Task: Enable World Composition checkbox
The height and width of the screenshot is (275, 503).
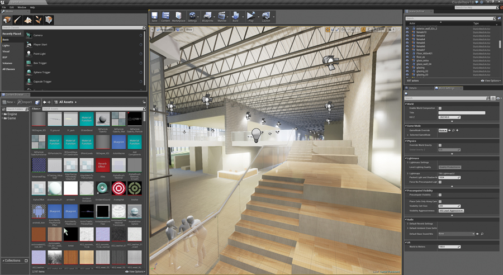Action: [x=440, y=108]
